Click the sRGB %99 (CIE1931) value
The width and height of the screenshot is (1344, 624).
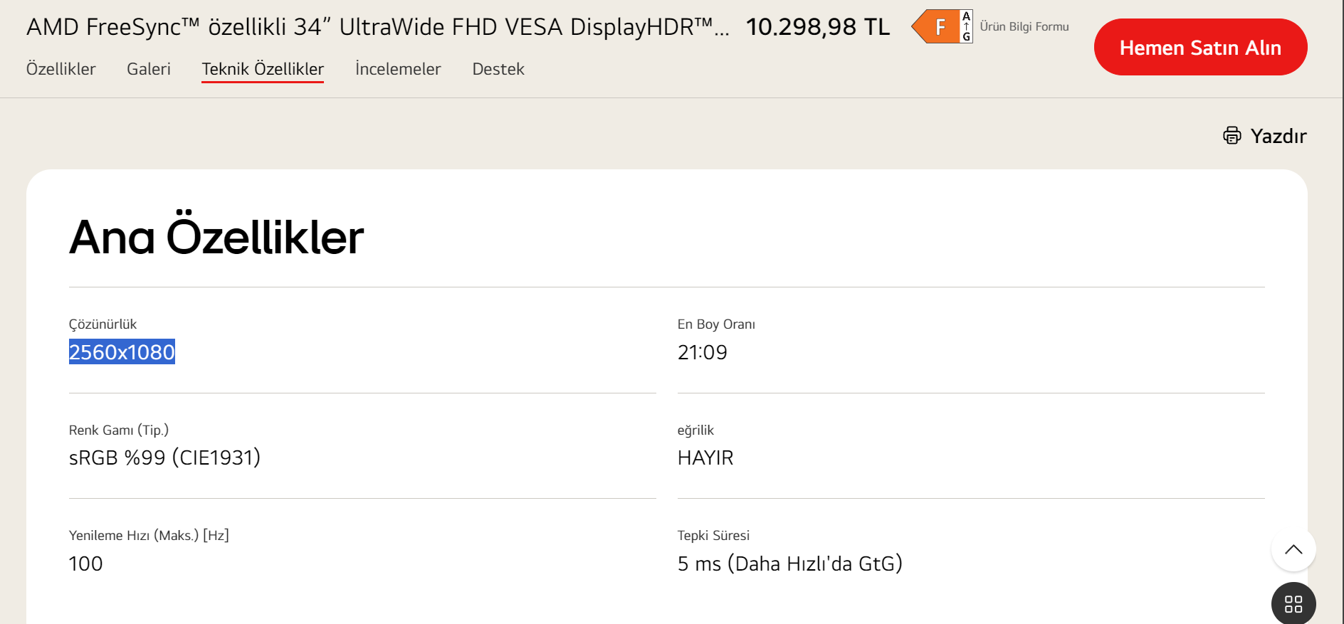[164, 458]
